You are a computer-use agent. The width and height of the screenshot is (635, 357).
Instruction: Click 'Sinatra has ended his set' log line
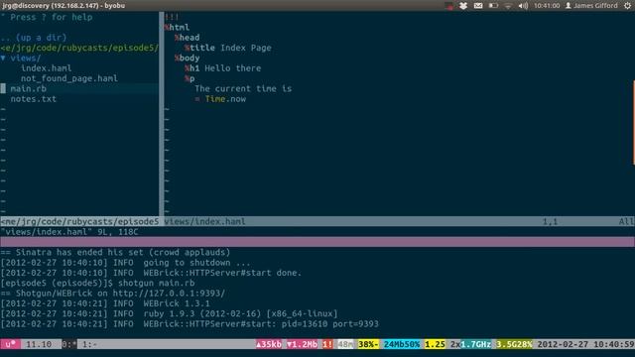pyautogui.click(x=115, y=252)
